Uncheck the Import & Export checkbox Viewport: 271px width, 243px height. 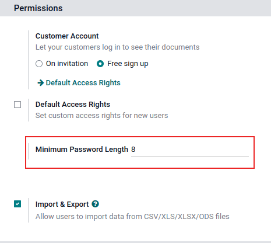[17, 204]
